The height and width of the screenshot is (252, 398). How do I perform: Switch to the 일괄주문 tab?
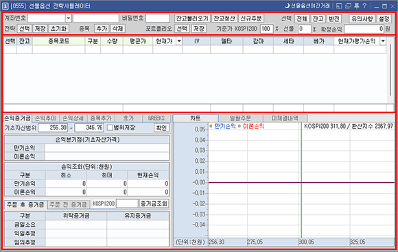click(x=240, y=118)
